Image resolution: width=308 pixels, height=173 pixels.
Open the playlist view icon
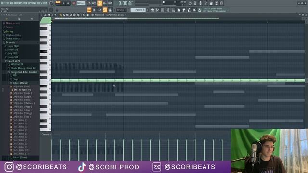point(152,10)
